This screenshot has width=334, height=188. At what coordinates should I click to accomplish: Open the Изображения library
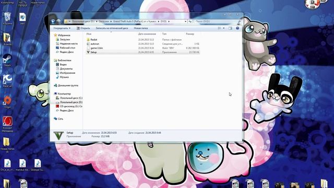coord(65,73)
